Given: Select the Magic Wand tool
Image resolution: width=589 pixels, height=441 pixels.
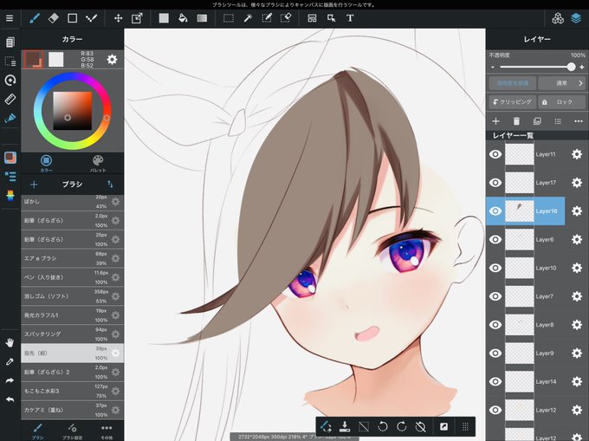Looking at the screenshot, I should click(248, 18).
